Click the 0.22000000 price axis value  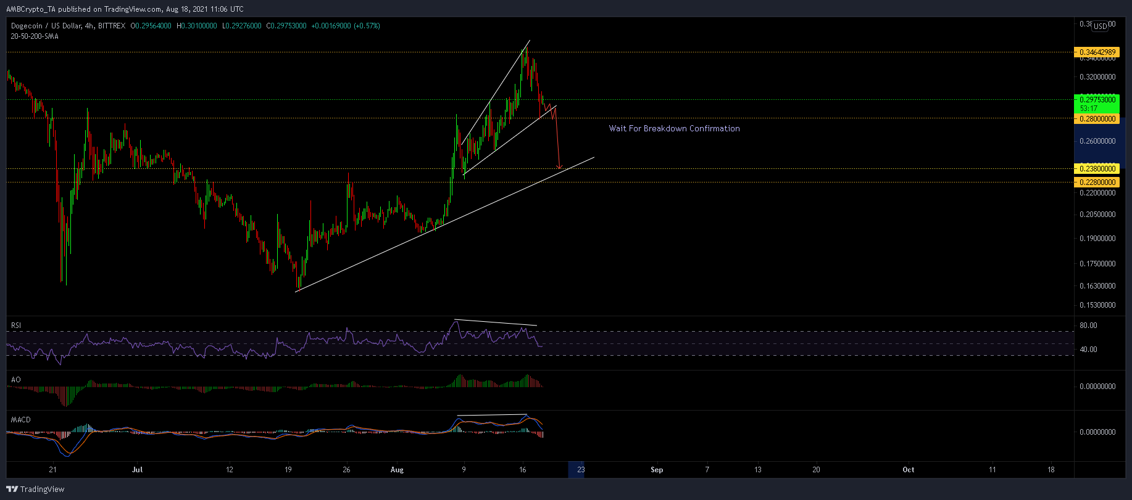[1097, 193]
